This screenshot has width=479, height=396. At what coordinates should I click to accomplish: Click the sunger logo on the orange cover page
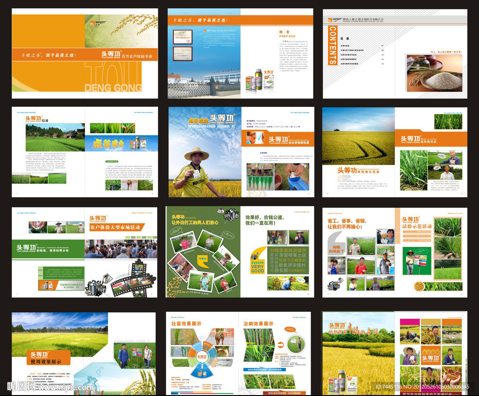98,22
